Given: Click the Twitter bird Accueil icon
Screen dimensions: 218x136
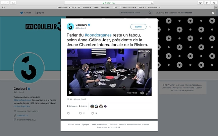Looking at the screenshot, I should [22, 13].
